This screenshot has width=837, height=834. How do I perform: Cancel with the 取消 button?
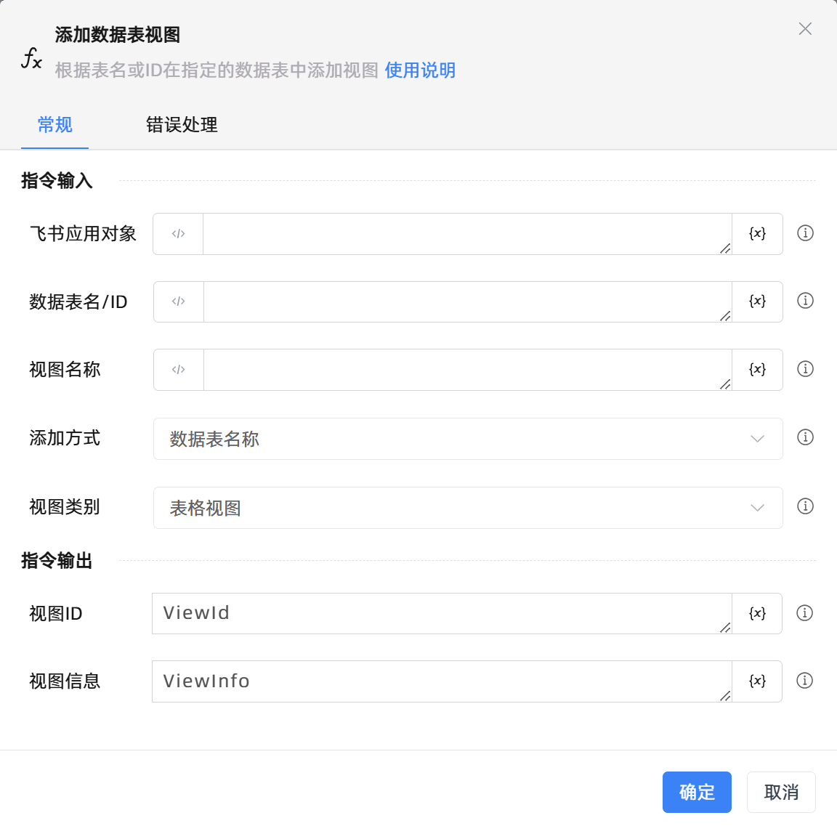pyautogui.click(x=781, y=793)
